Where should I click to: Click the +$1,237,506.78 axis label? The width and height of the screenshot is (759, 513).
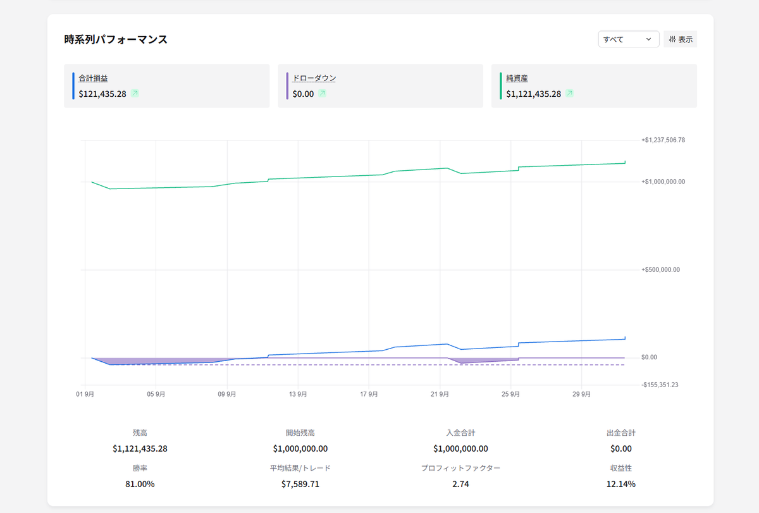[663, 140]
